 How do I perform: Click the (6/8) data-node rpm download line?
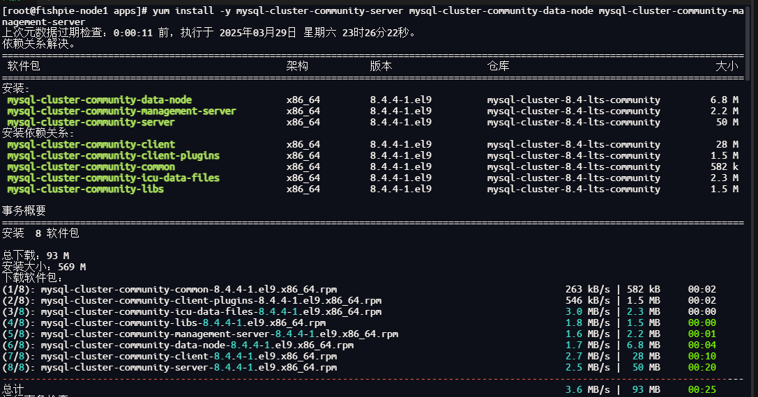[359, 345]
